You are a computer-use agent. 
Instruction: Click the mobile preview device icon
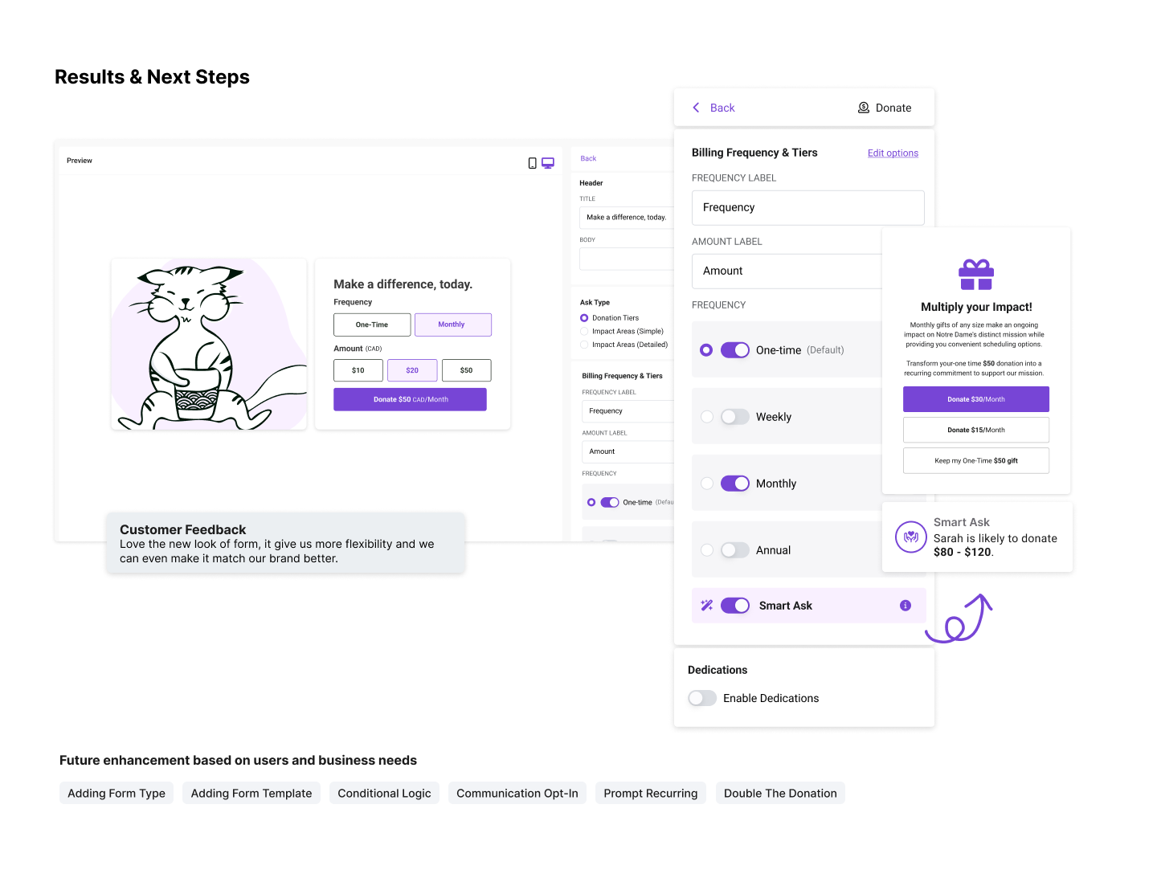tap(532, 163)
